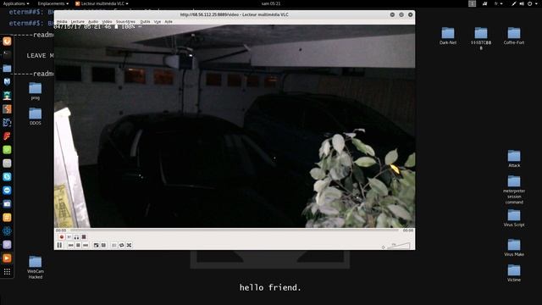Open the VLC Sous-titres menu
Screen dimensions: 542x305
[x=125, y=21]
